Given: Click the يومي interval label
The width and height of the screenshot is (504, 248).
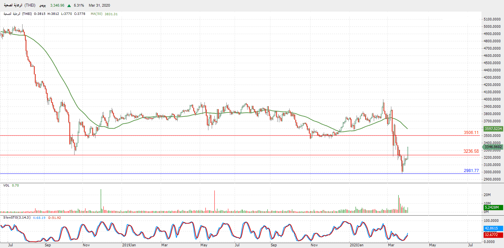Looking at the screenshot, I should pos(43,6).
